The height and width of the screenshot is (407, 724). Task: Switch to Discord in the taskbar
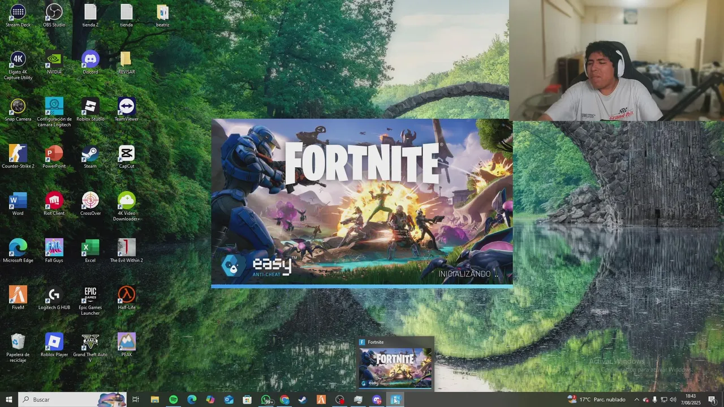pyautogui.click(x=377, y=399)
